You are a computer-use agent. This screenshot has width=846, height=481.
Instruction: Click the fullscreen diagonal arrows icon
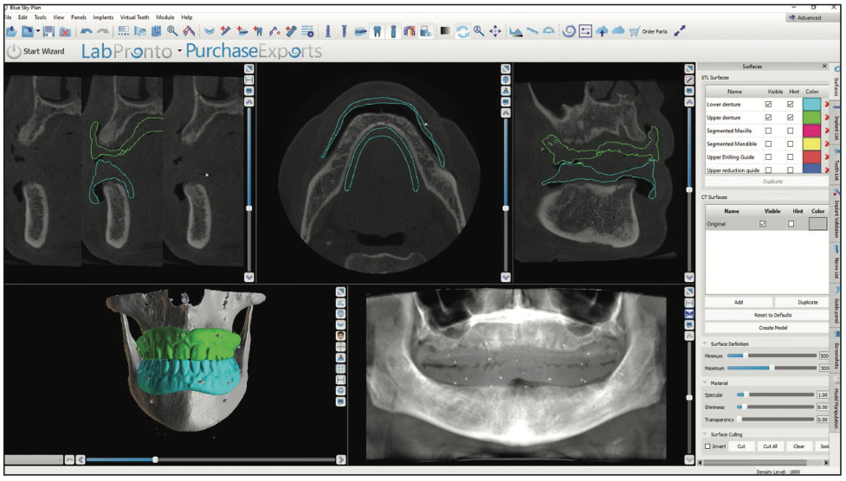click(x=680, y=31)
